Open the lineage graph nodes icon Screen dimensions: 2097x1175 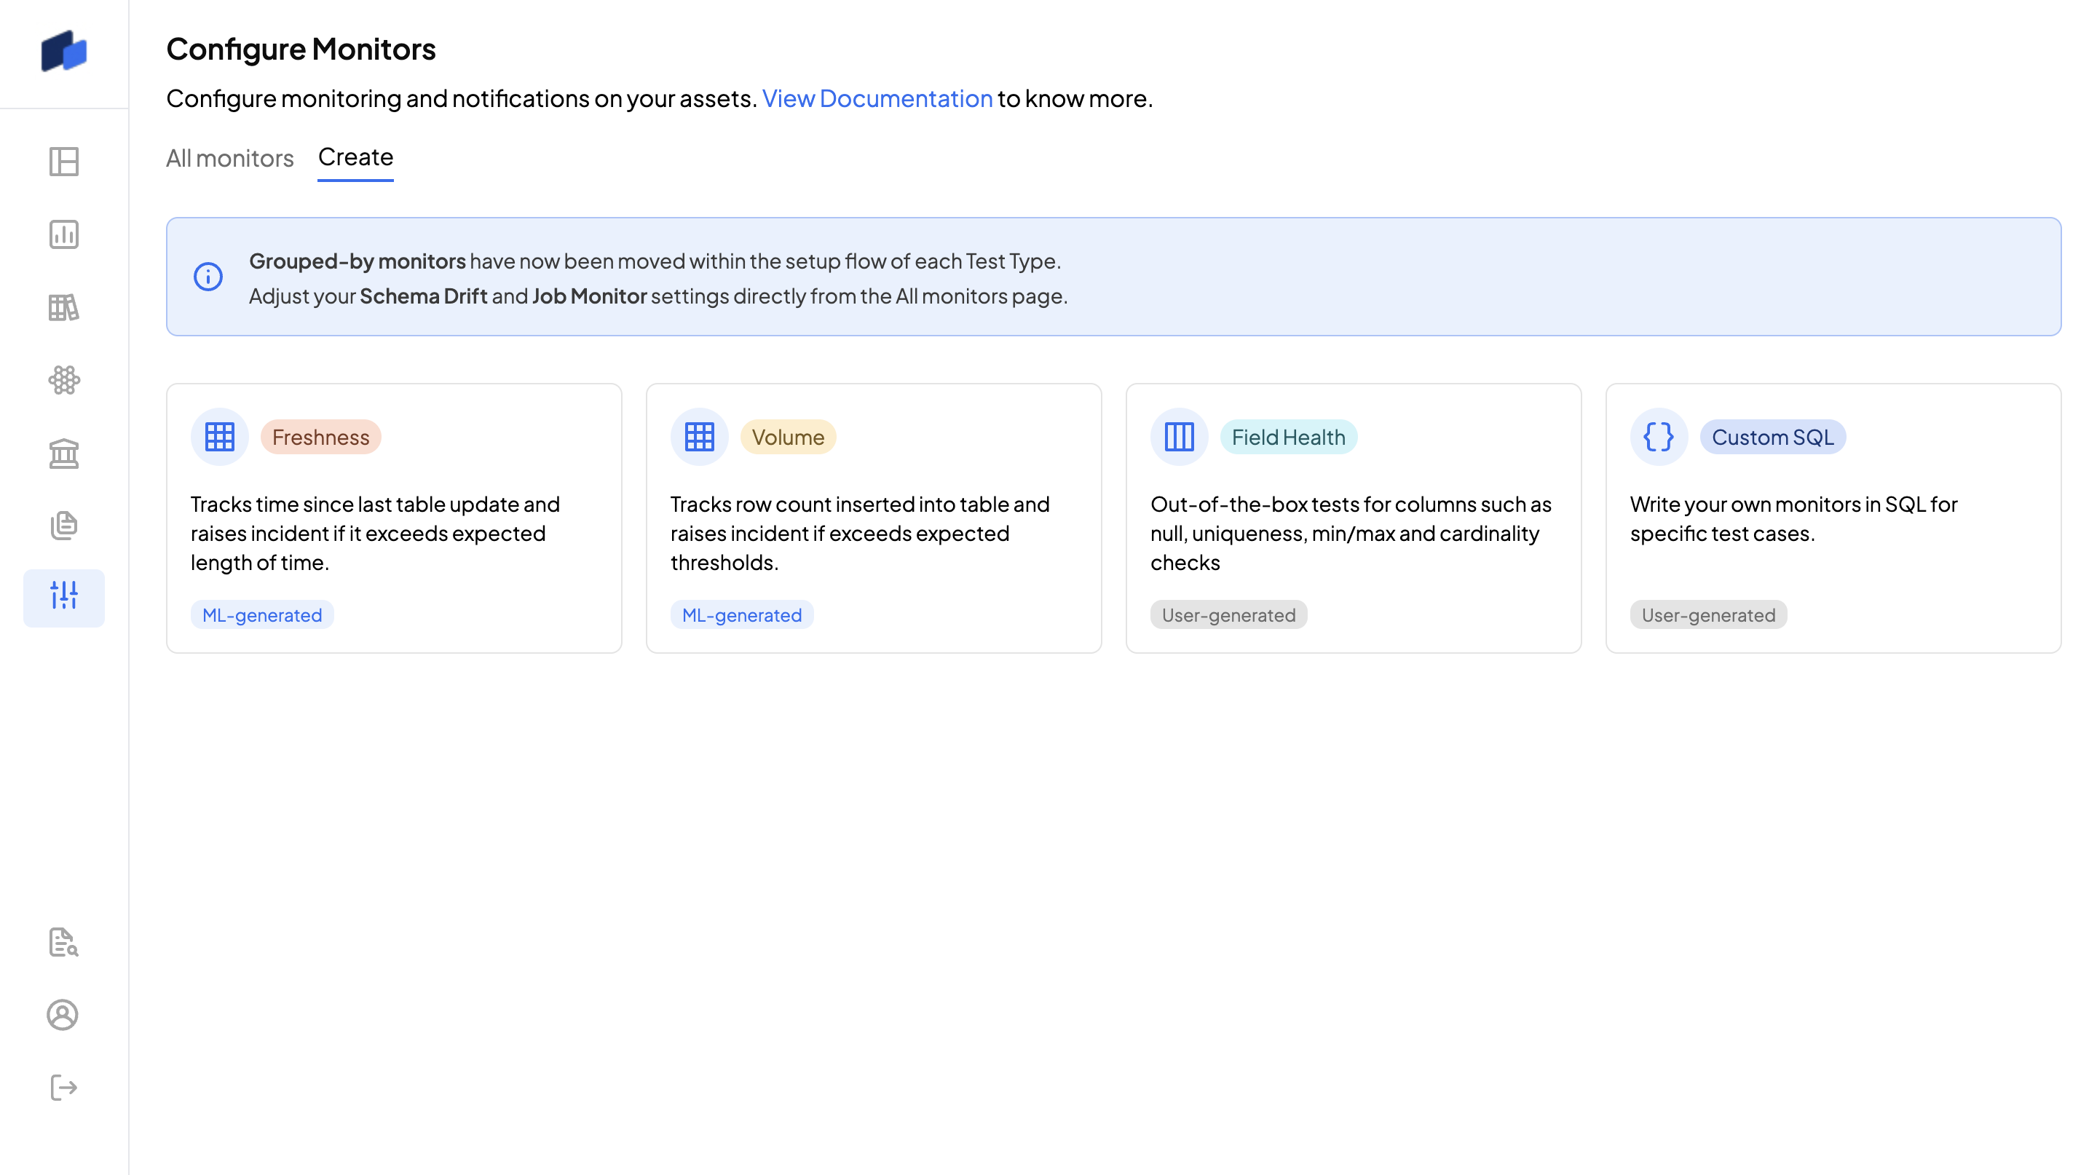click(x=63, y=380)
